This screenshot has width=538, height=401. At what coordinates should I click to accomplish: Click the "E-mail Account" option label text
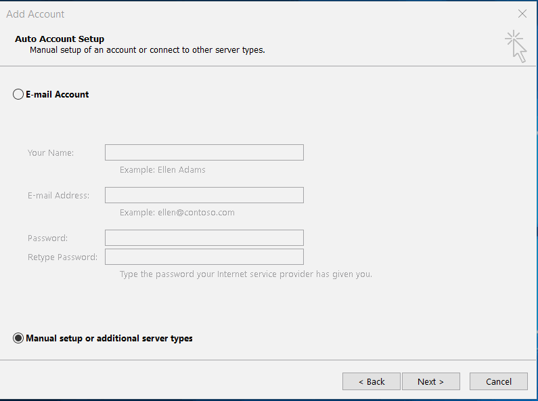coord(58,94)
